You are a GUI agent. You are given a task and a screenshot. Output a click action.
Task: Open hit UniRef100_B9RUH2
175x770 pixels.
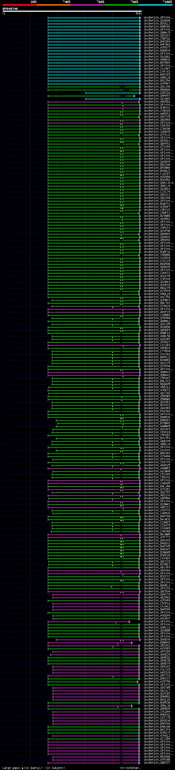[157, 26]
